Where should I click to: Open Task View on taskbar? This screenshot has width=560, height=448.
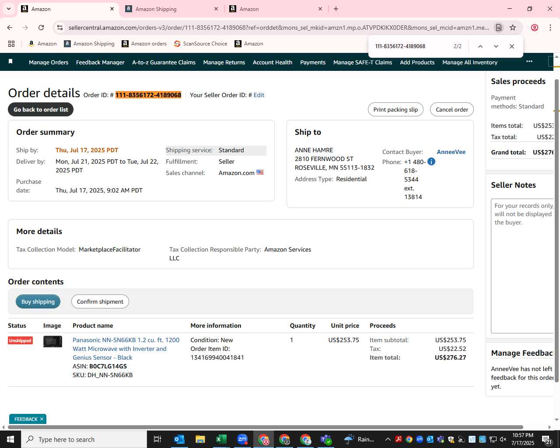[157, 439]
